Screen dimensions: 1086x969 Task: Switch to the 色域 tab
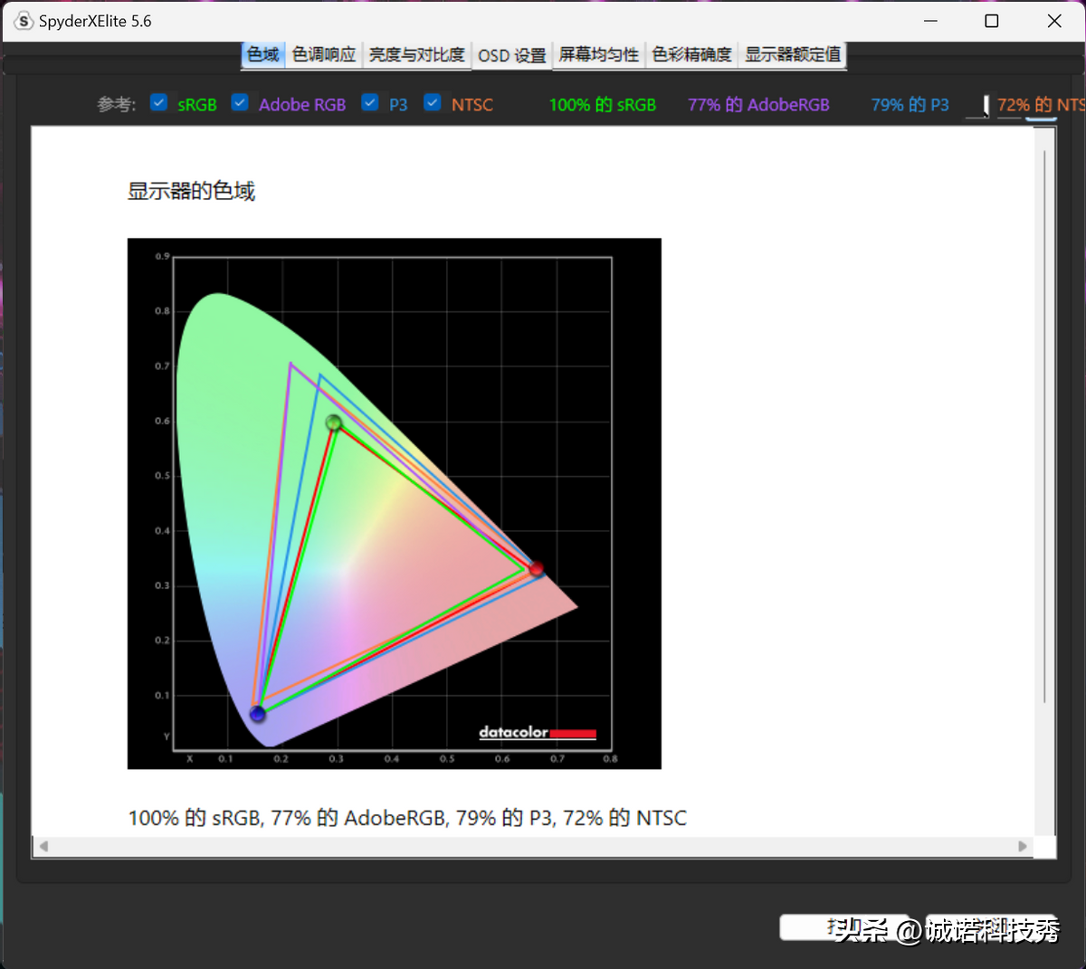263,55
